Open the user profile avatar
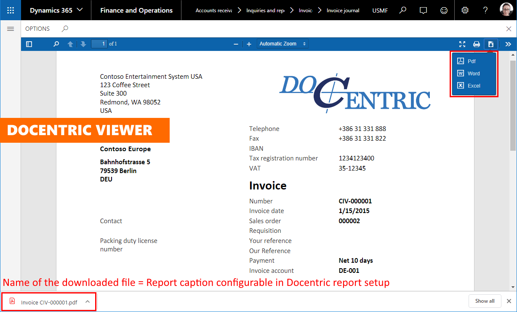Viewport: 517px width, 312px height. click(x=506, y=10)
